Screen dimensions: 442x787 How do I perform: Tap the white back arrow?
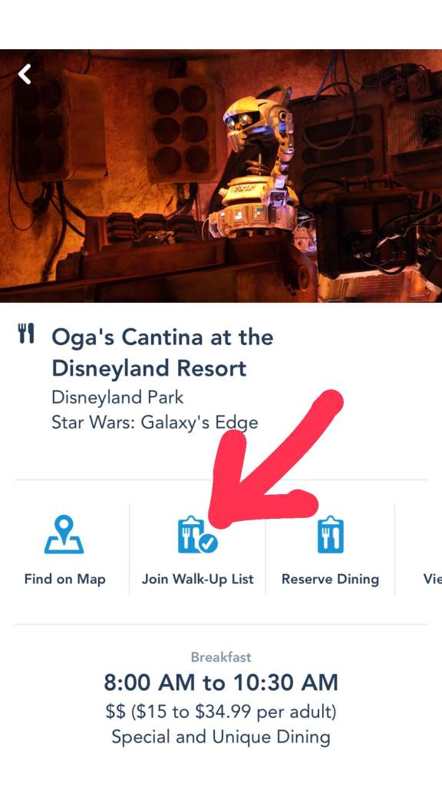24,75
